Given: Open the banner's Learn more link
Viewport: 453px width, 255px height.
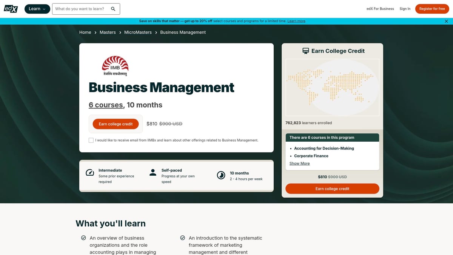Looking at the screenshot, I should 296,21.
